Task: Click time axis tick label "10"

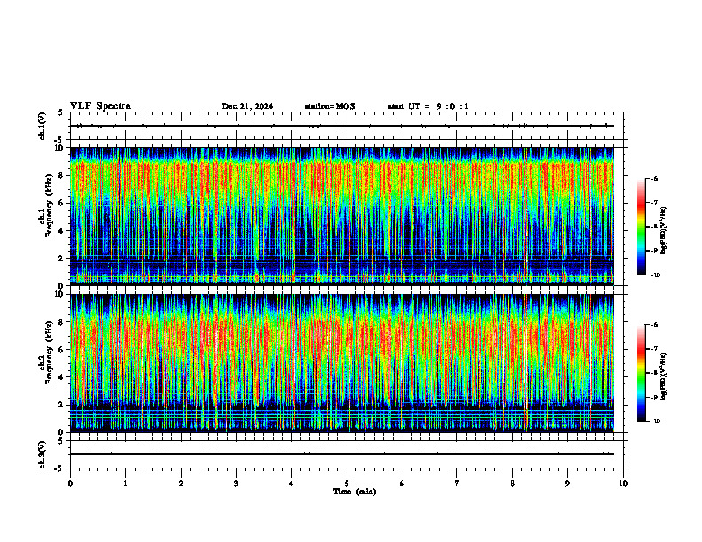Action: pyautogui.click(x=623, y=484)
